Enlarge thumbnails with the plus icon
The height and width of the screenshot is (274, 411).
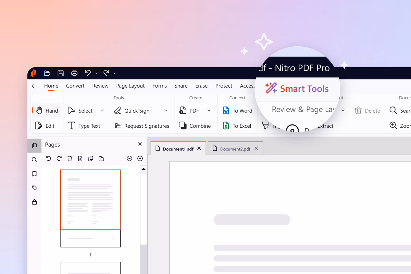[x=140, y=158]
